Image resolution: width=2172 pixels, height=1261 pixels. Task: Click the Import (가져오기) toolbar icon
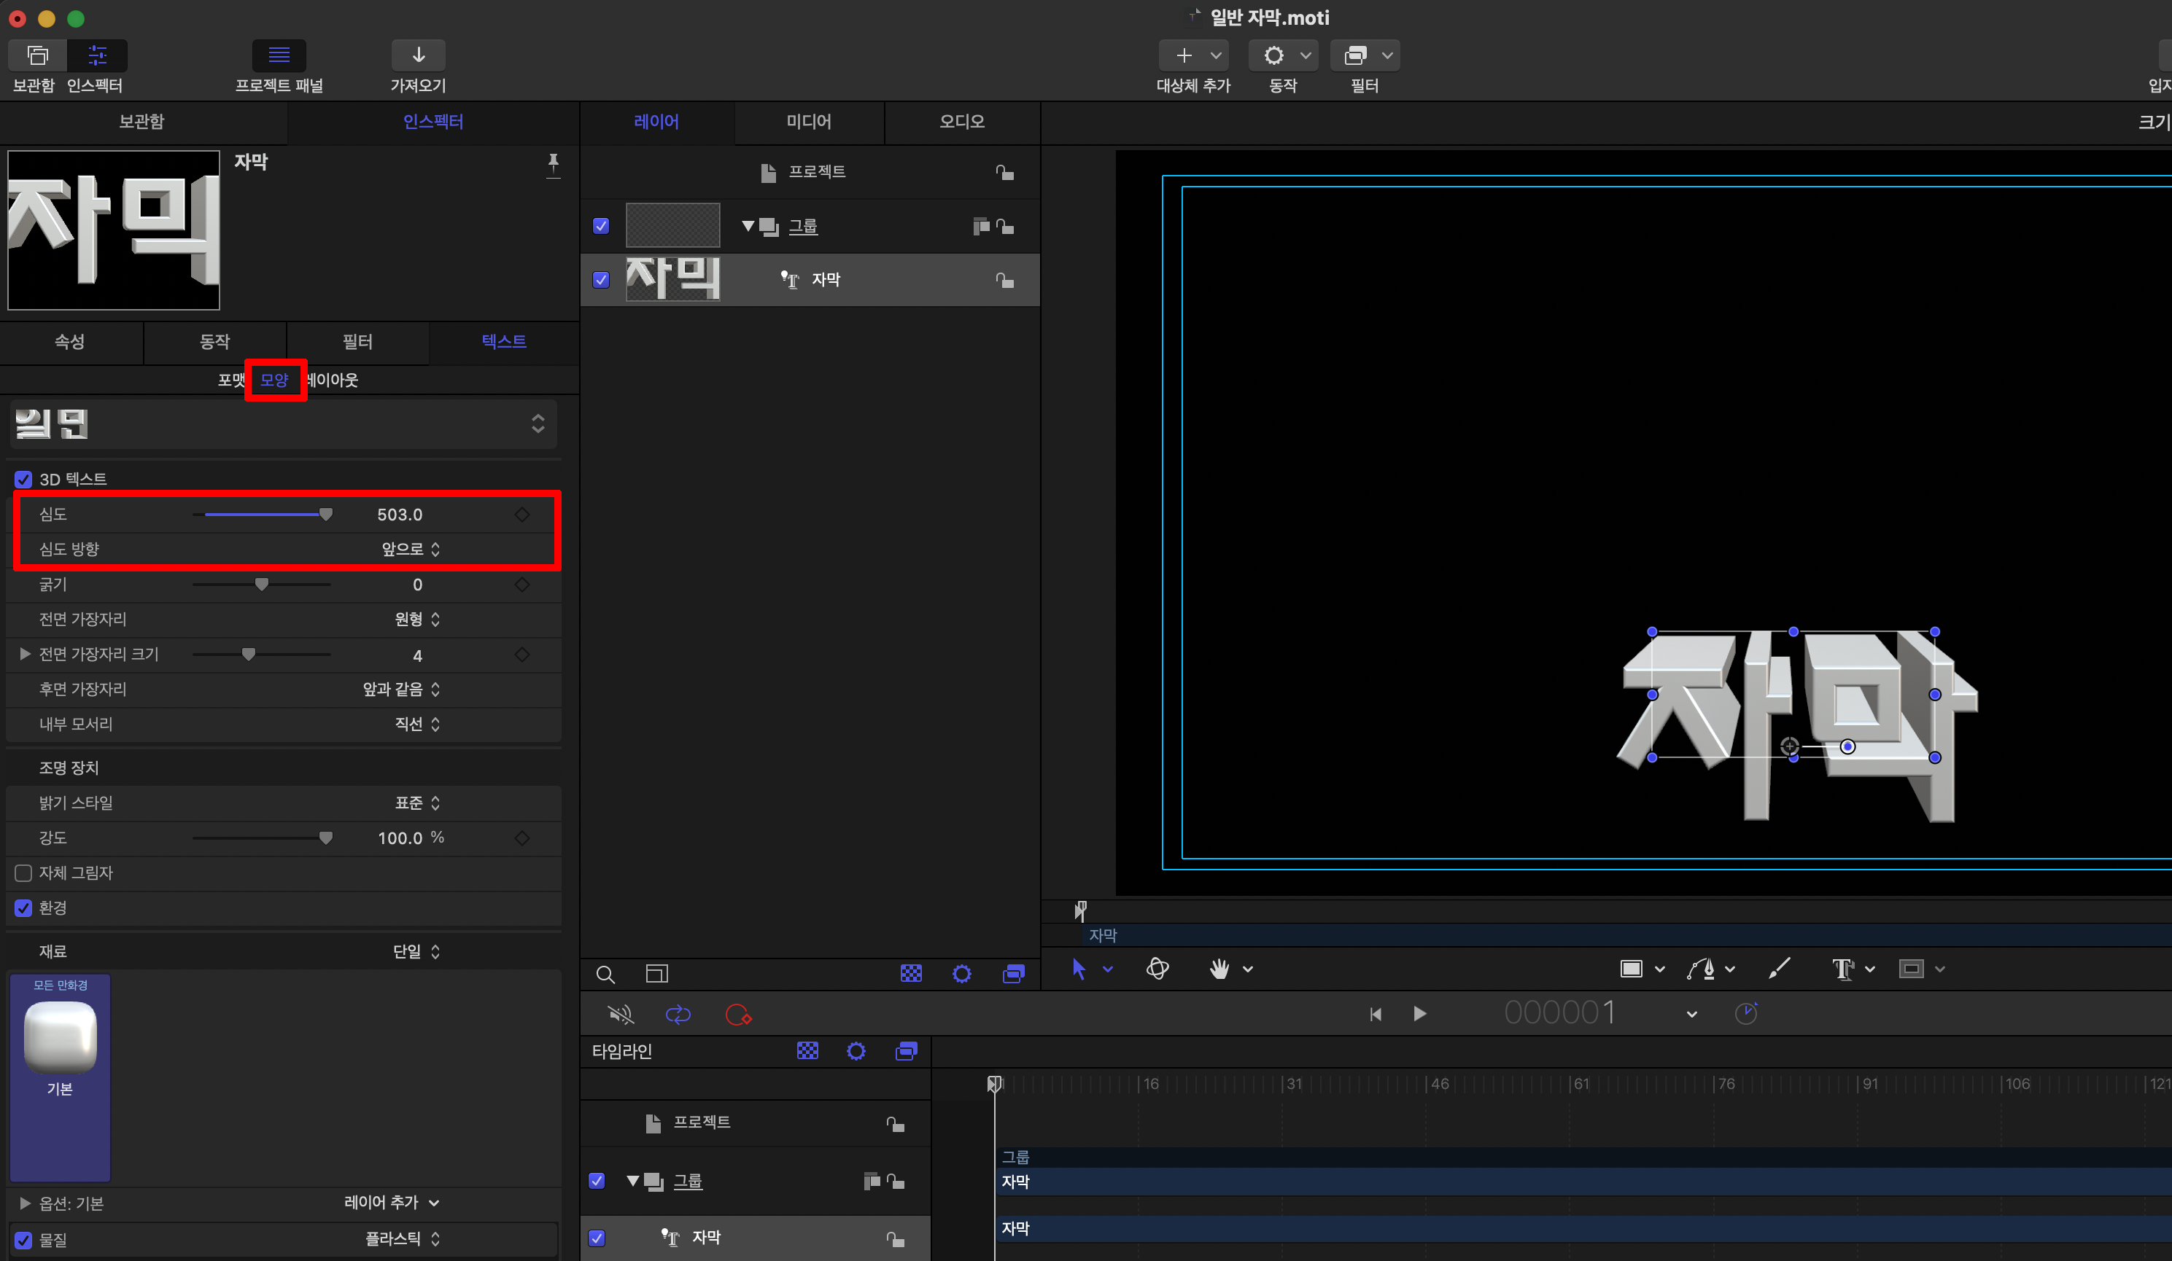tap(418, 56)
